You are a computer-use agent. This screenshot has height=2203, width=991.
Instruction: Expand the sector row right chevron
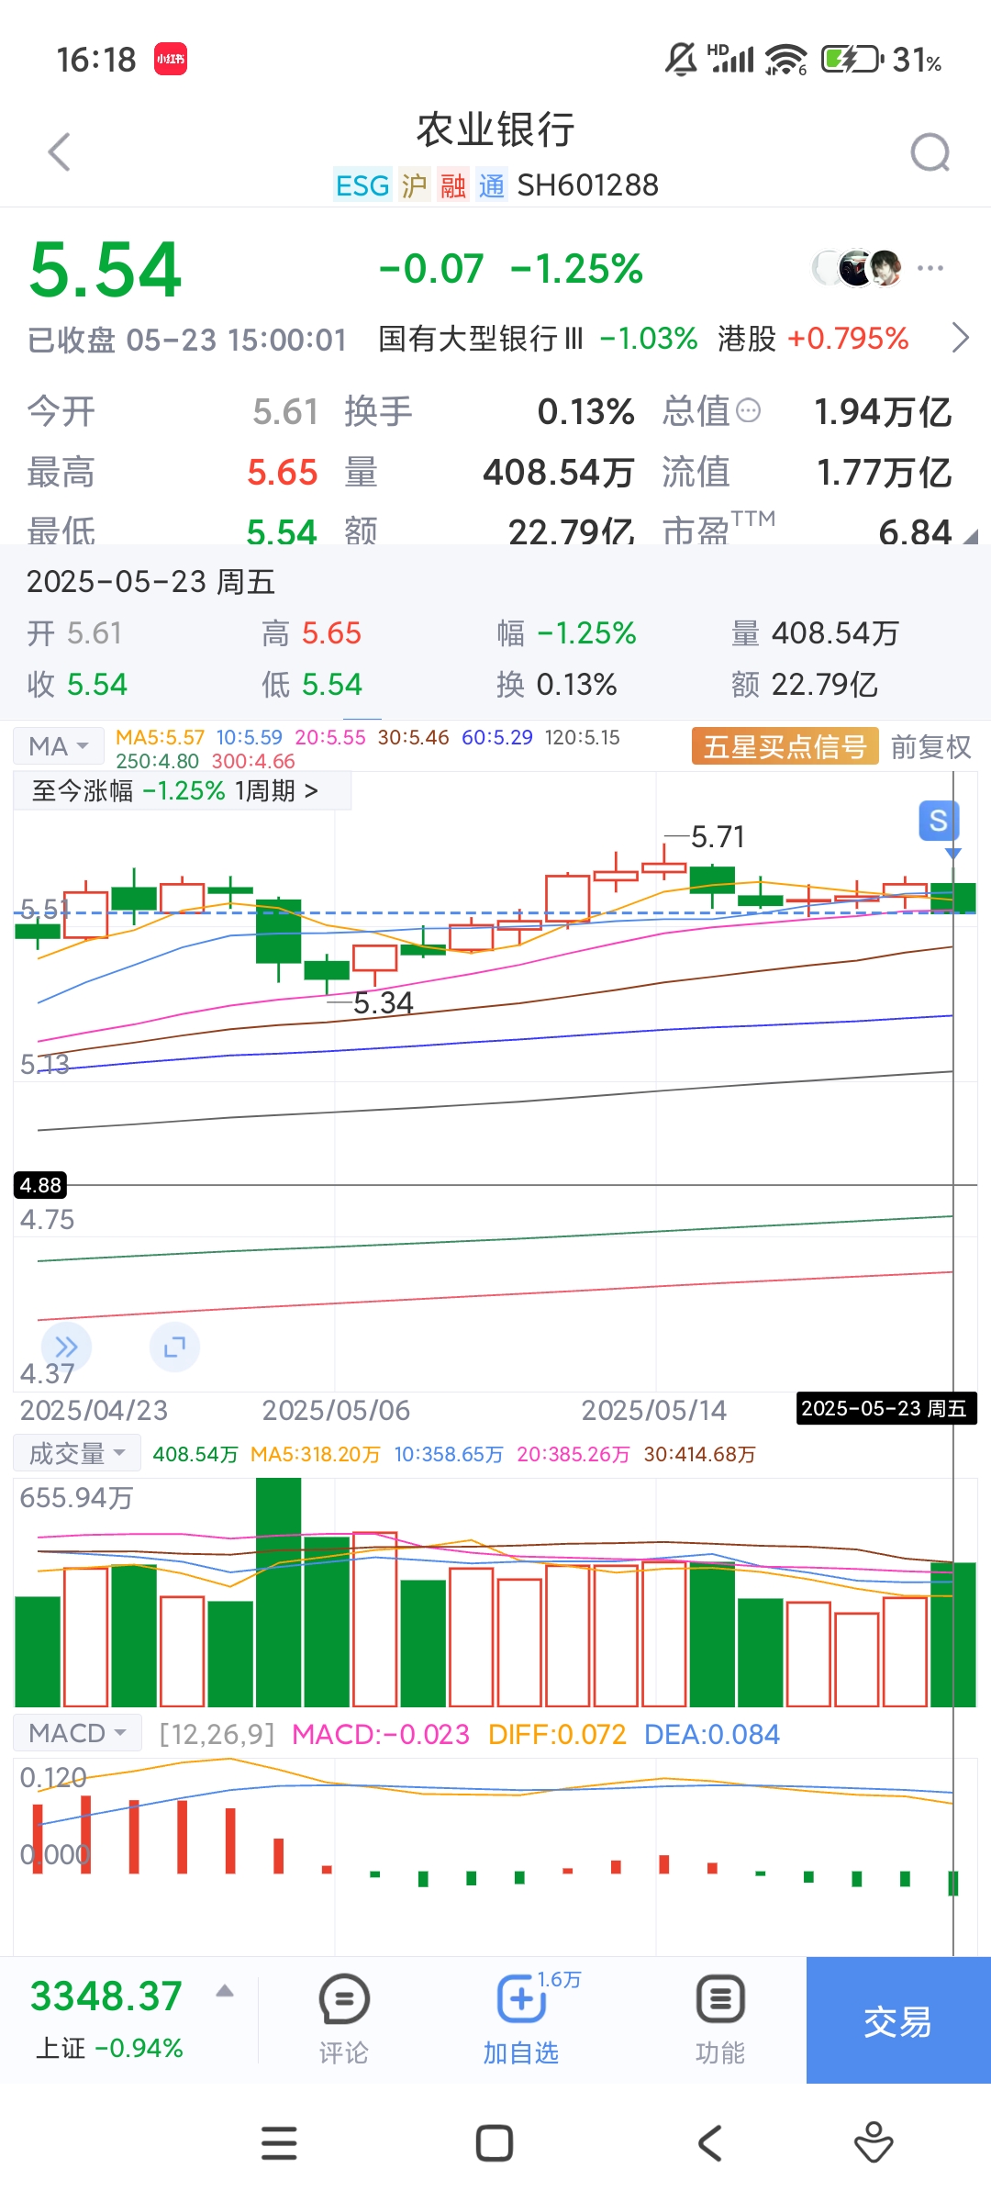[960, 338]
